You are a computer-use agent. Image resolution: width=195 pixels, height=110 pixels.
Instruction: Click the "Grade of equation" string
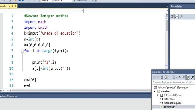59,33
